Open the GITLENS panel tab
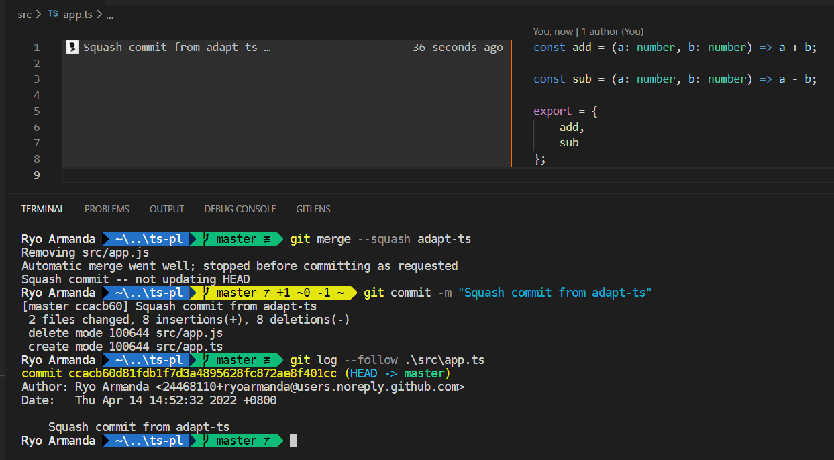The height and width of the screenshot is (460, 834). [313, 209]
